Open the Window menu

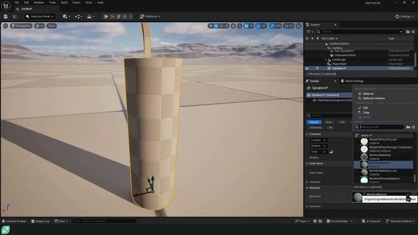[39, 3]
